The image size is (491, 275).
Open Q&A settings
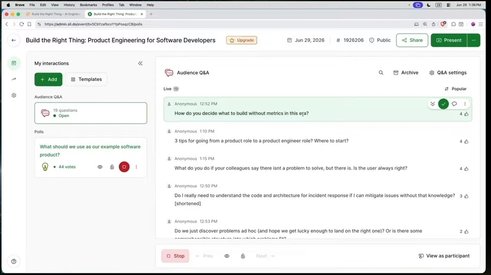click(448, 73)
